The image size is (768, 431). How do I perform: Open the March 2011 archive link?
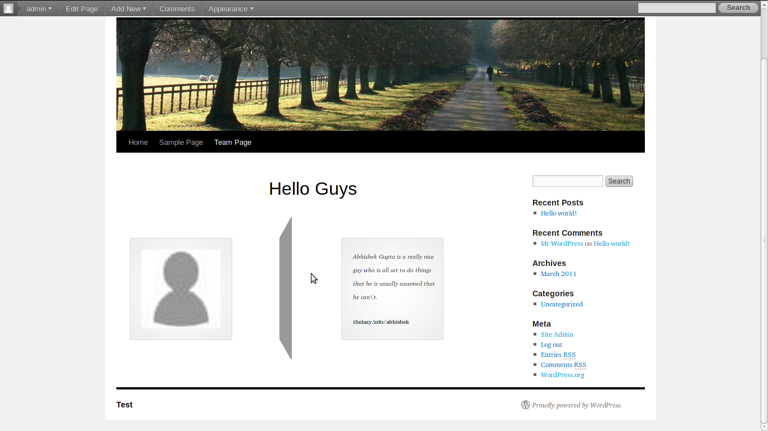pyautogui.click(x=558, y=274)
